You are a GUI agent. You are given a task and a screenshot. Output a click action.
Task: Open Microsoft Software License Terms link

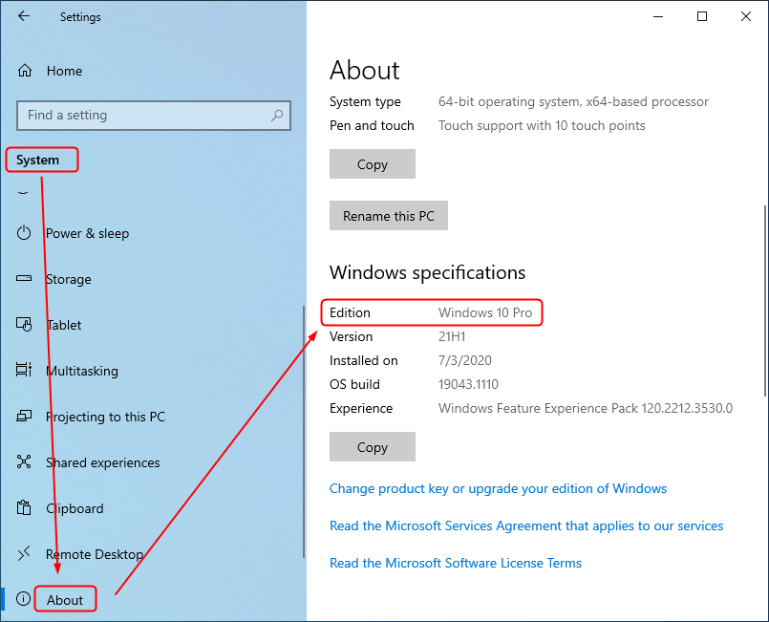[456, 563]
